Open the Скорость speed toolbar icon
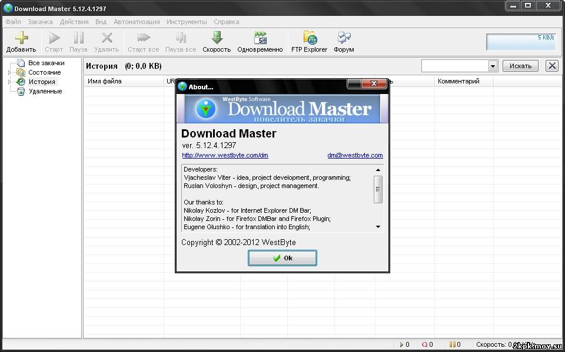565x352 pixels. pos(217,38)
